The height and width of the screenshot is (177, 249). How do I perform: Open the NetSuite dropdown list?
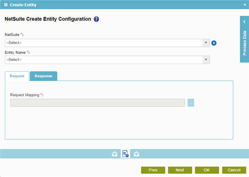107,43
